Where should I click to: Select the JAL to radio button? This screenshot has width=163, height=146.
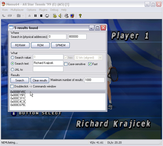12,70
